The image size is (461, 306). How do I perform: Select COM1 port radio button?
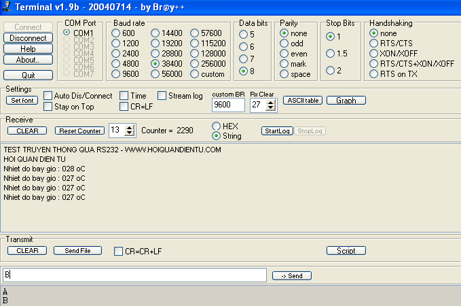(x=67, y=33)
